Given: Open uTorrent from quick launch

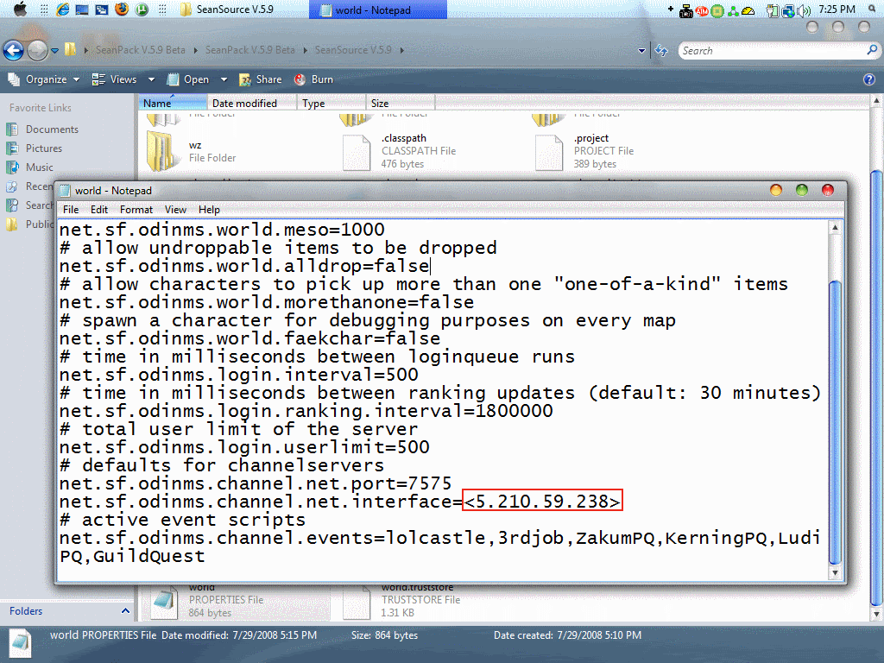Looking at the screenshot, I should coord(142,9).
